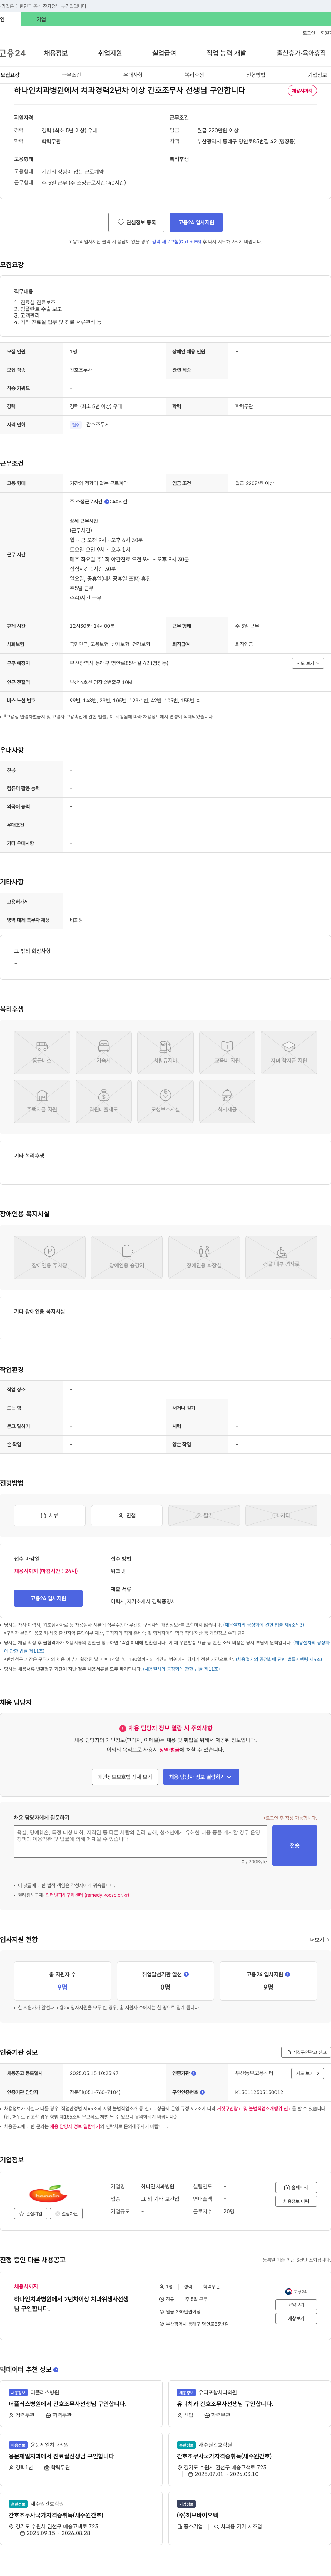This screenshot has width=331, height=2576.
Task: Click the 주택자금 지원 icon
Action: [42, 1102]
